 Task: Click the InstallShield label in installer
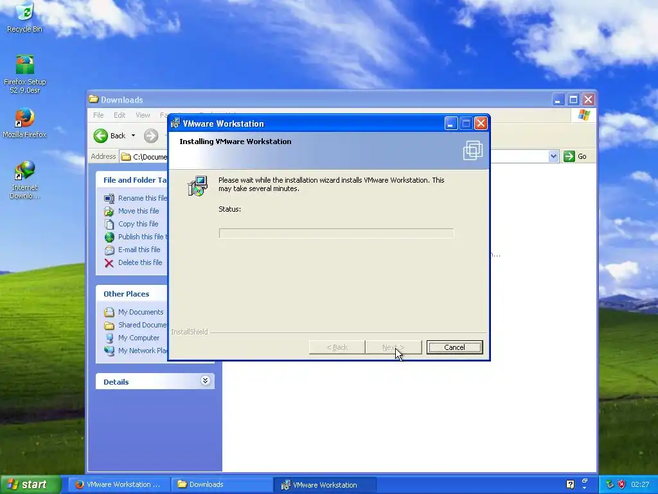pyautogui.click(x=190, y=332)
